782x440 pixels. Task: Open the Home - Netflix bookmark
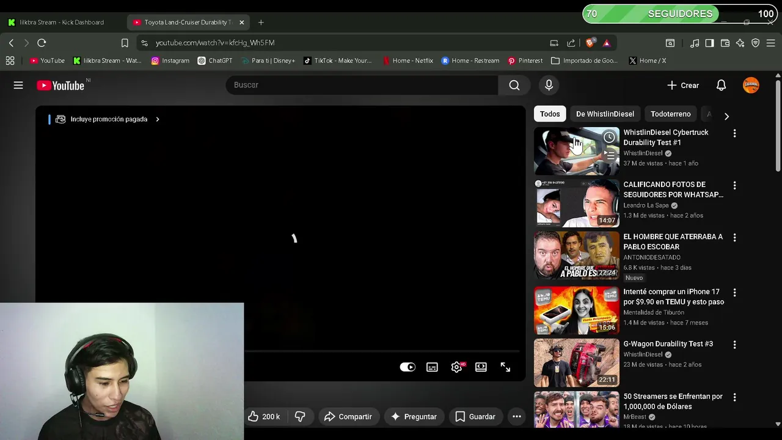(407, 61)
